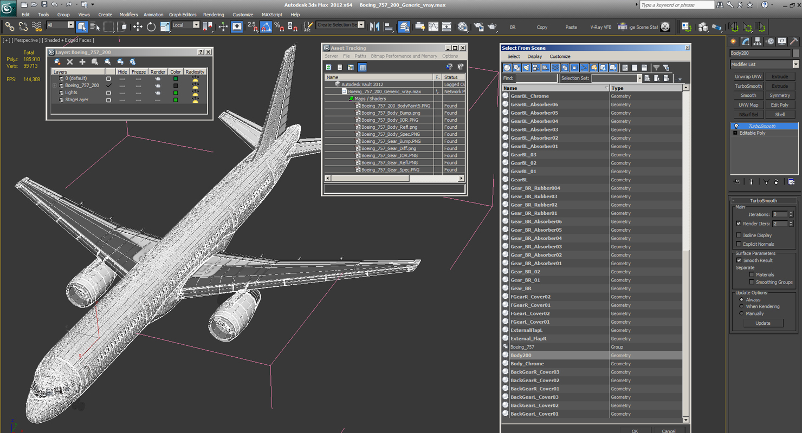Click the TurboSmooth modifier set button

click(748, 86)
